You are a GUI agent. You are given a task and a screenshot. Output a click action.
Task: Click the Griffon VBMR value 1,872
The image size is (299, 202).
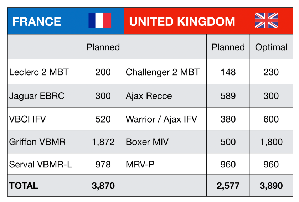coord(103,142)
